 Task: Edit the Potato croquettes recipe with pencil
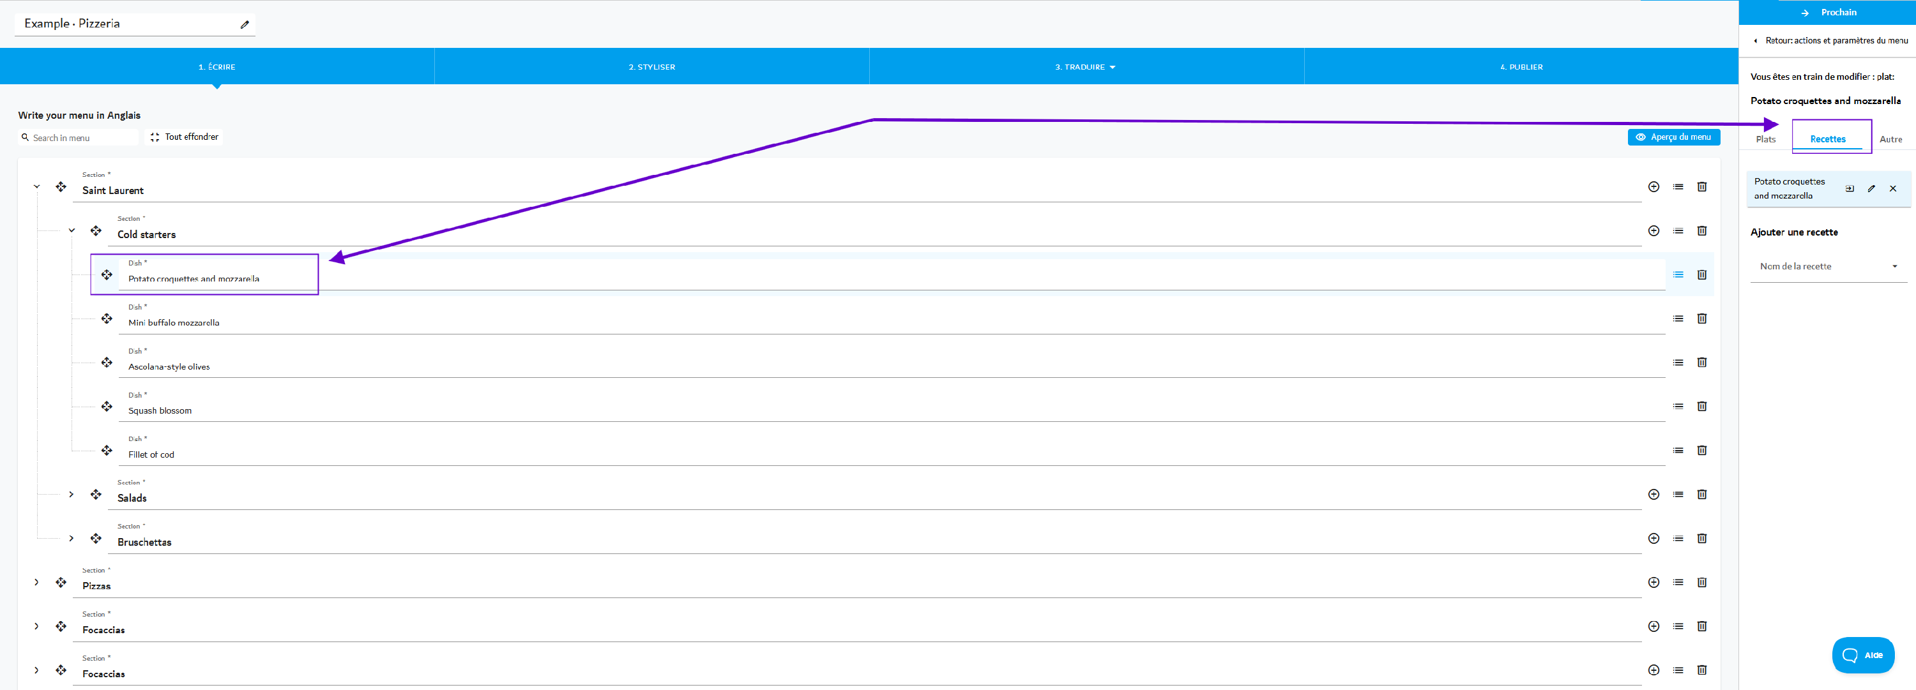point(1871,189)
